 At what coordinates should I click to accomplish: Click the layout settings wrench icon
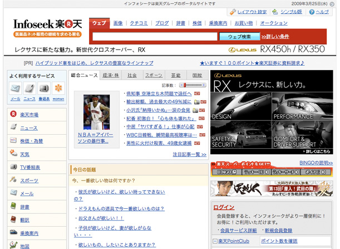pyautogui.click(x=233, y=12)
